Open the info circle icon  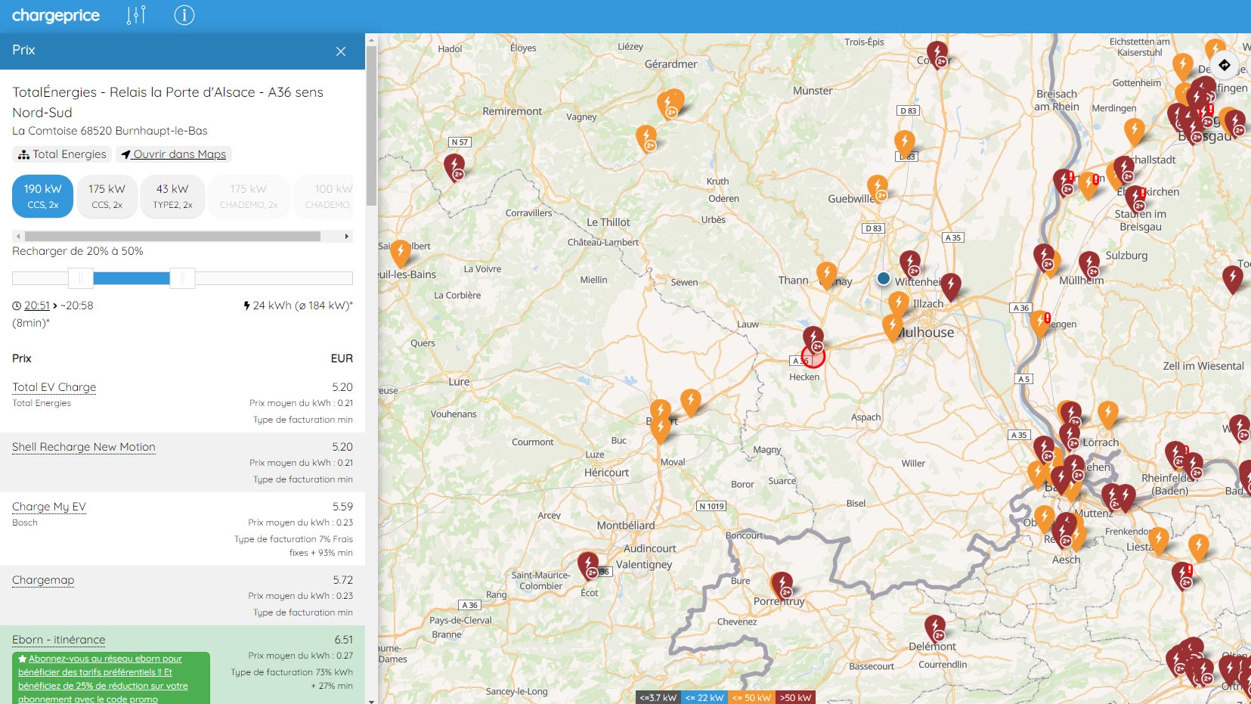(184, 15)
